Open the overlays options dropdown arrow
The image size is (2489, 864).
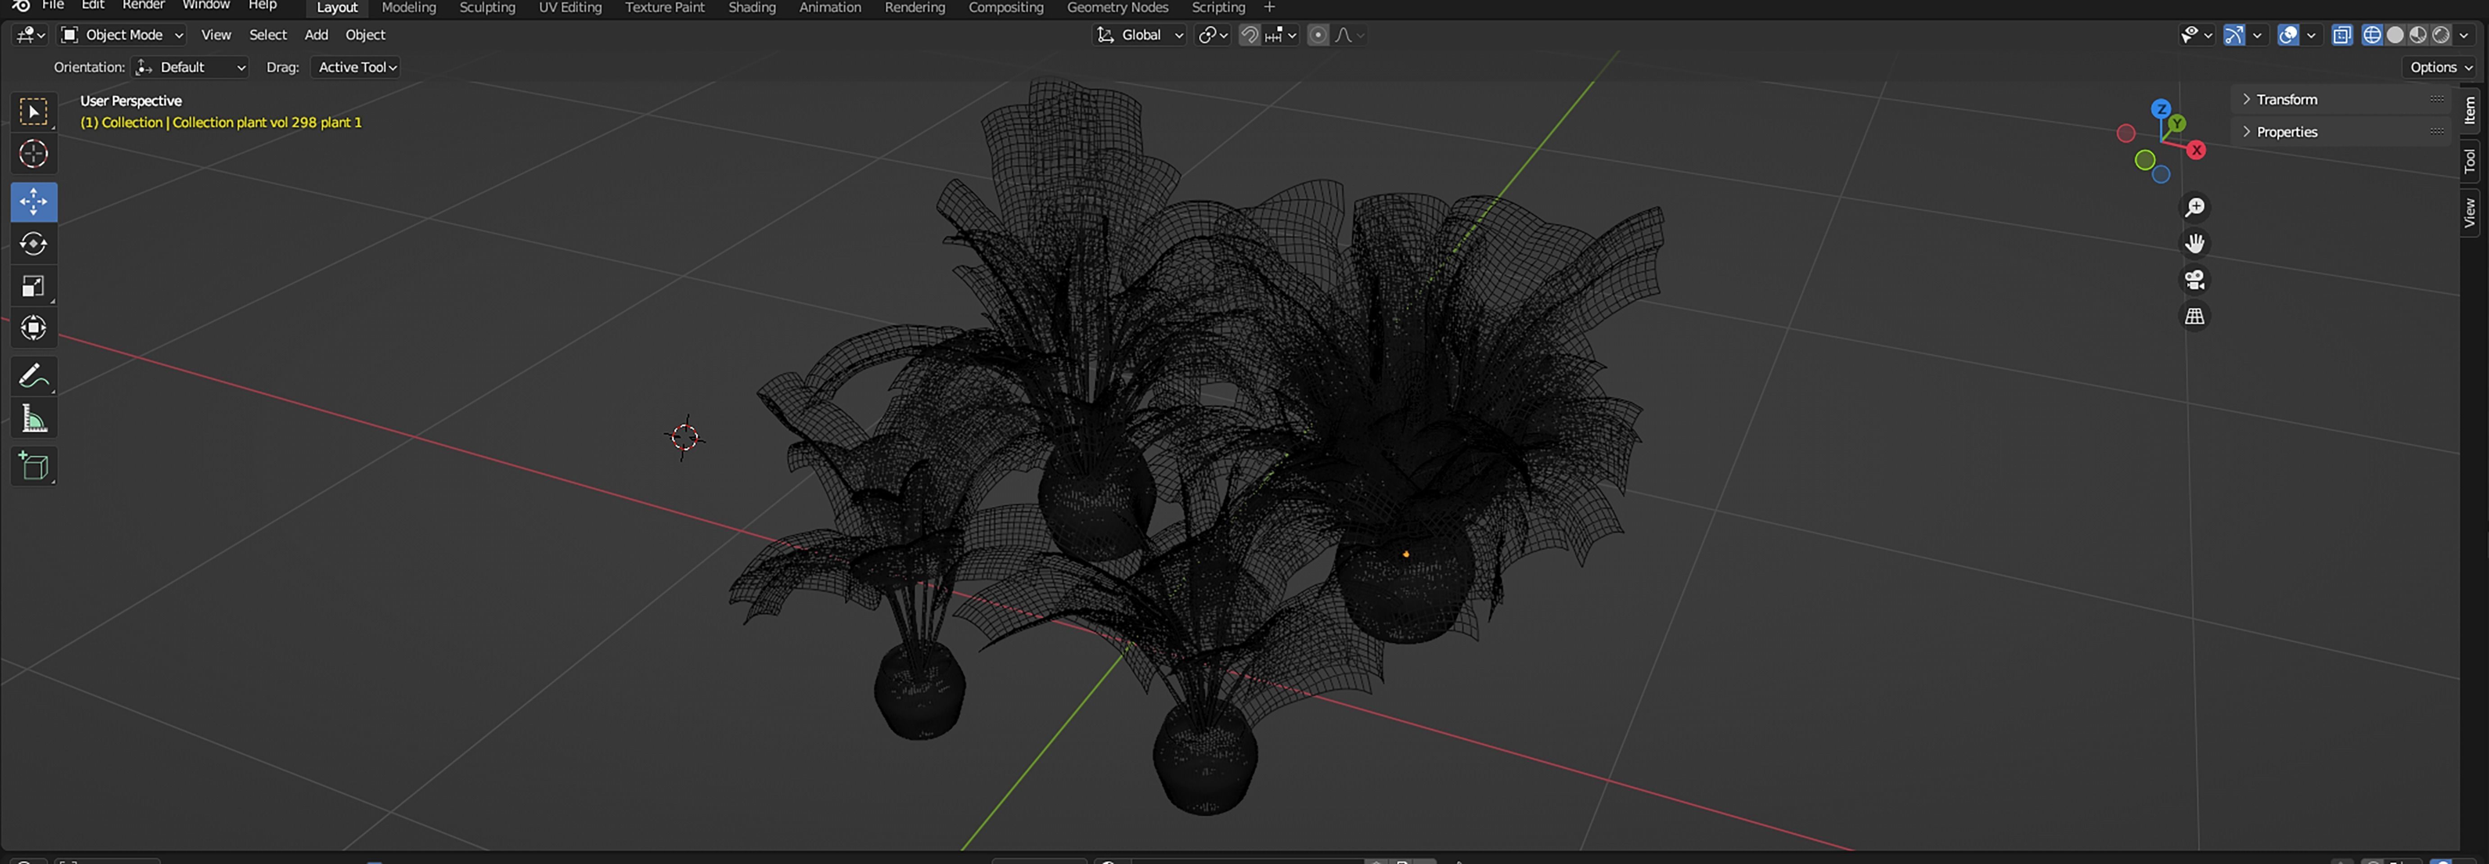(2311, 36)
